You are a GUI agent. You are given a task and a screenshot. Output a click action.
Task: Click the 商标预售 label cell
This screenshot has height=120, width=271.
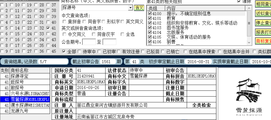pyautogui.click(x=175, y=99)
